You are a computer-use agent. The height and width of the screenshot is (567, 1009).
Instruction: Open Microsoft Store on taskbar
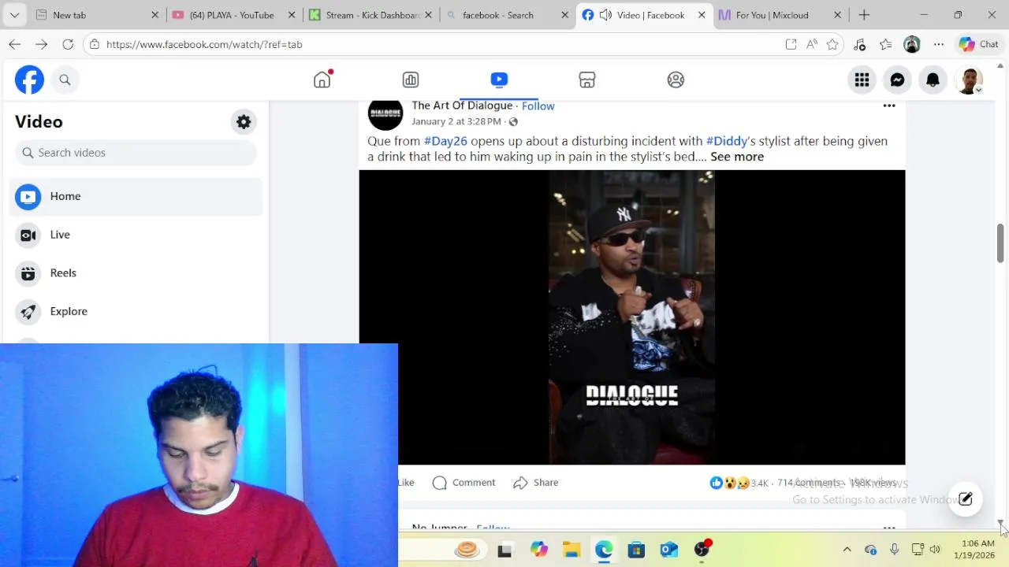point(636,550)
